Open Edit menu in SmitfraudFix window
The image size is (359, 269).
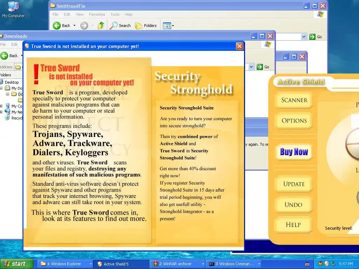pos(67,14)
